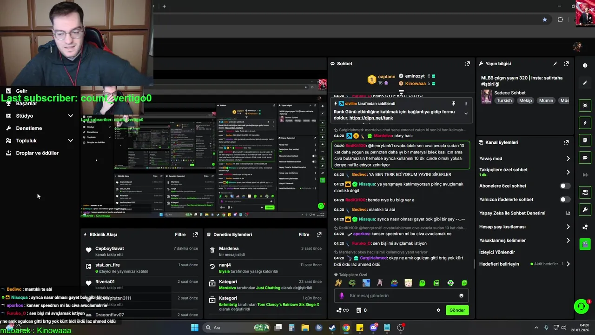Toggle moderation log icon in right sidebar

585,140
